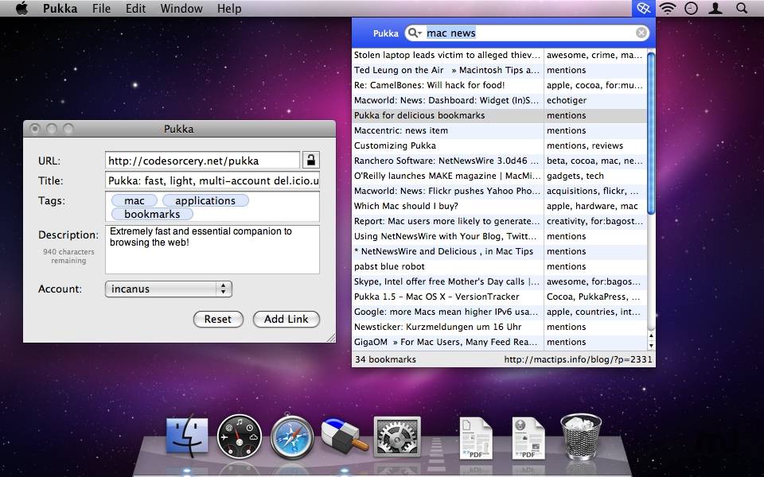
Task: Open the search magnifier options dropdown
Action: (x=415, y=33)
